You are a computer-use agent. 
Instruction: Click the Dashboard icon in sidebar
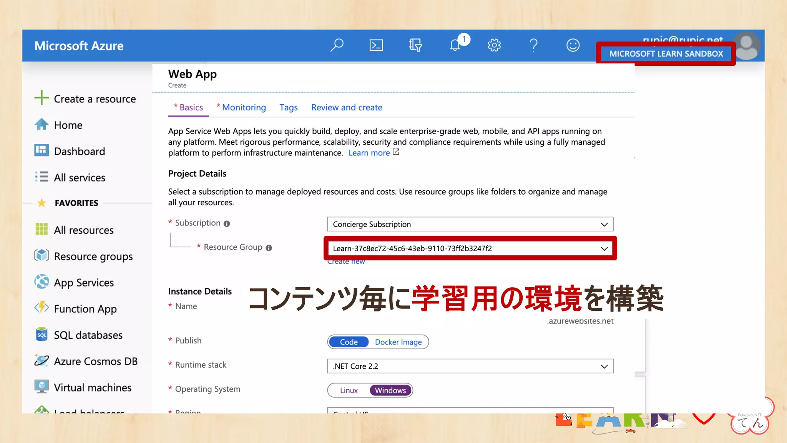pos(42,150)
